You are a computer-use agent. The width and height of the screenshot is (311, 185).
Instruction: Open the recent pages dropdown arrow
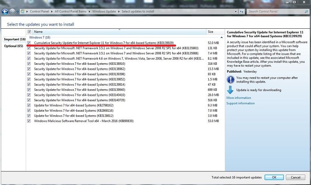pyautogui.click(x=17, y=12)
